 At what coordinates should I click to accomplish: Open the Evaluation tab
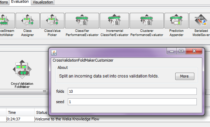point(20,2)
